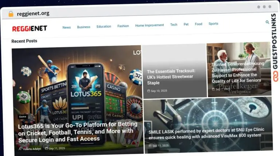The height and width of the screenshot is (156, 280).
Task: Go to the Food section
Action: pyautogui.click(x=199, y=24)
